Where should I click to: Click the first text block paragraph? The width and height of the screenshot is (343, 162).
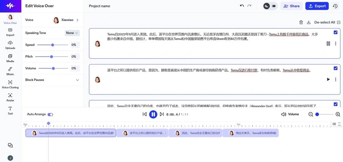[x=213, y=37]
